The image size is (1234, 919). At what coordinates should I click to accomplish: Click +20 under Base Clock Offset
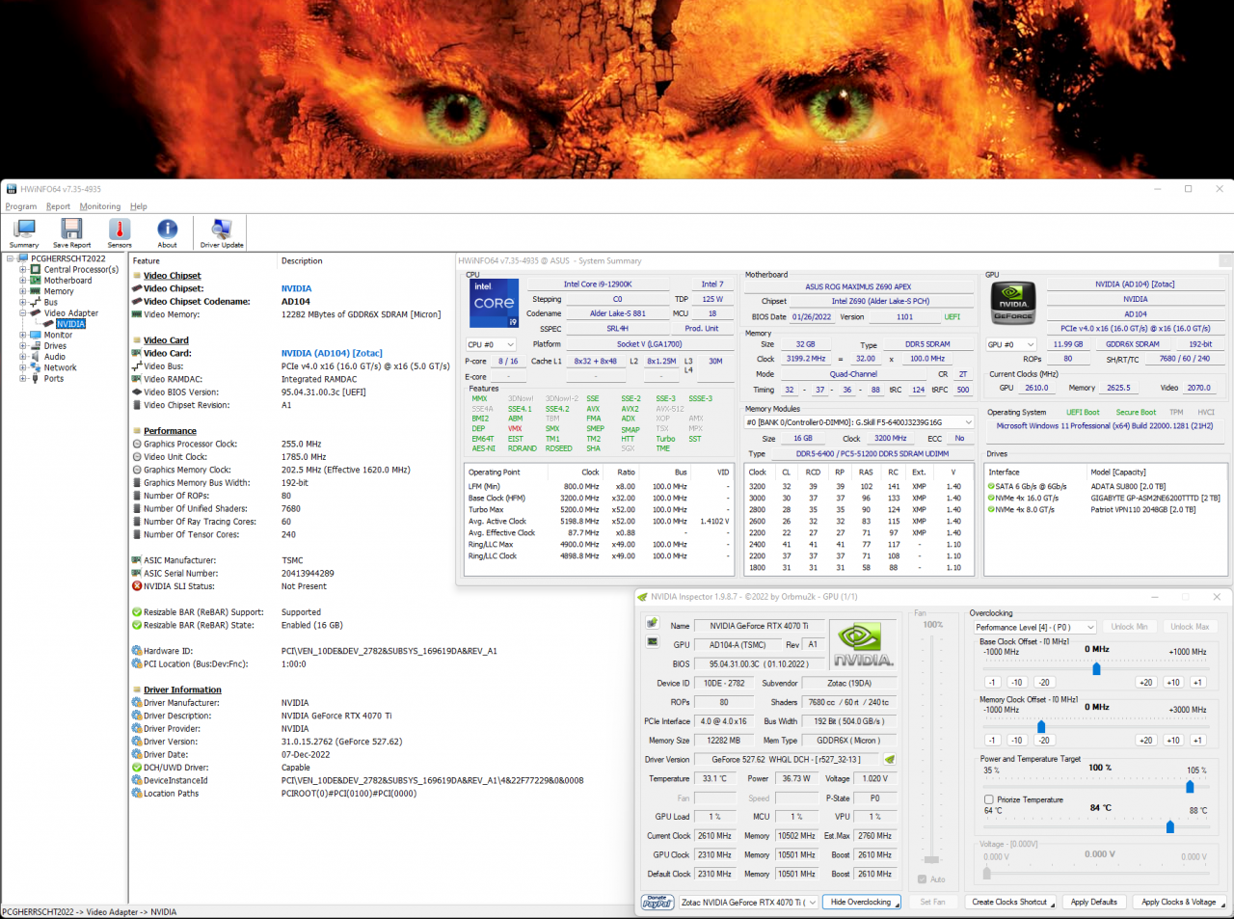click(1145, 683)
